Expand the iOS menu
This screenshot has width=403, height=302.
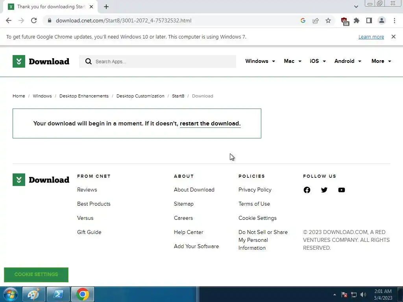pos(318,61)
